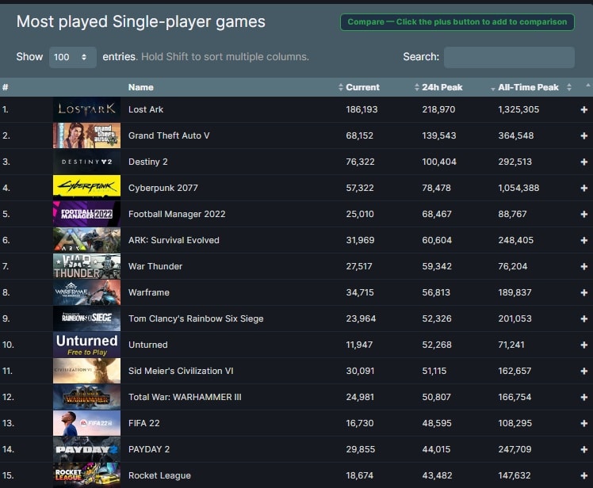Viewport: 593px width, 488px height.
Task: Open Lost Ark game thumbnail
Action: (x=86, y=109)
